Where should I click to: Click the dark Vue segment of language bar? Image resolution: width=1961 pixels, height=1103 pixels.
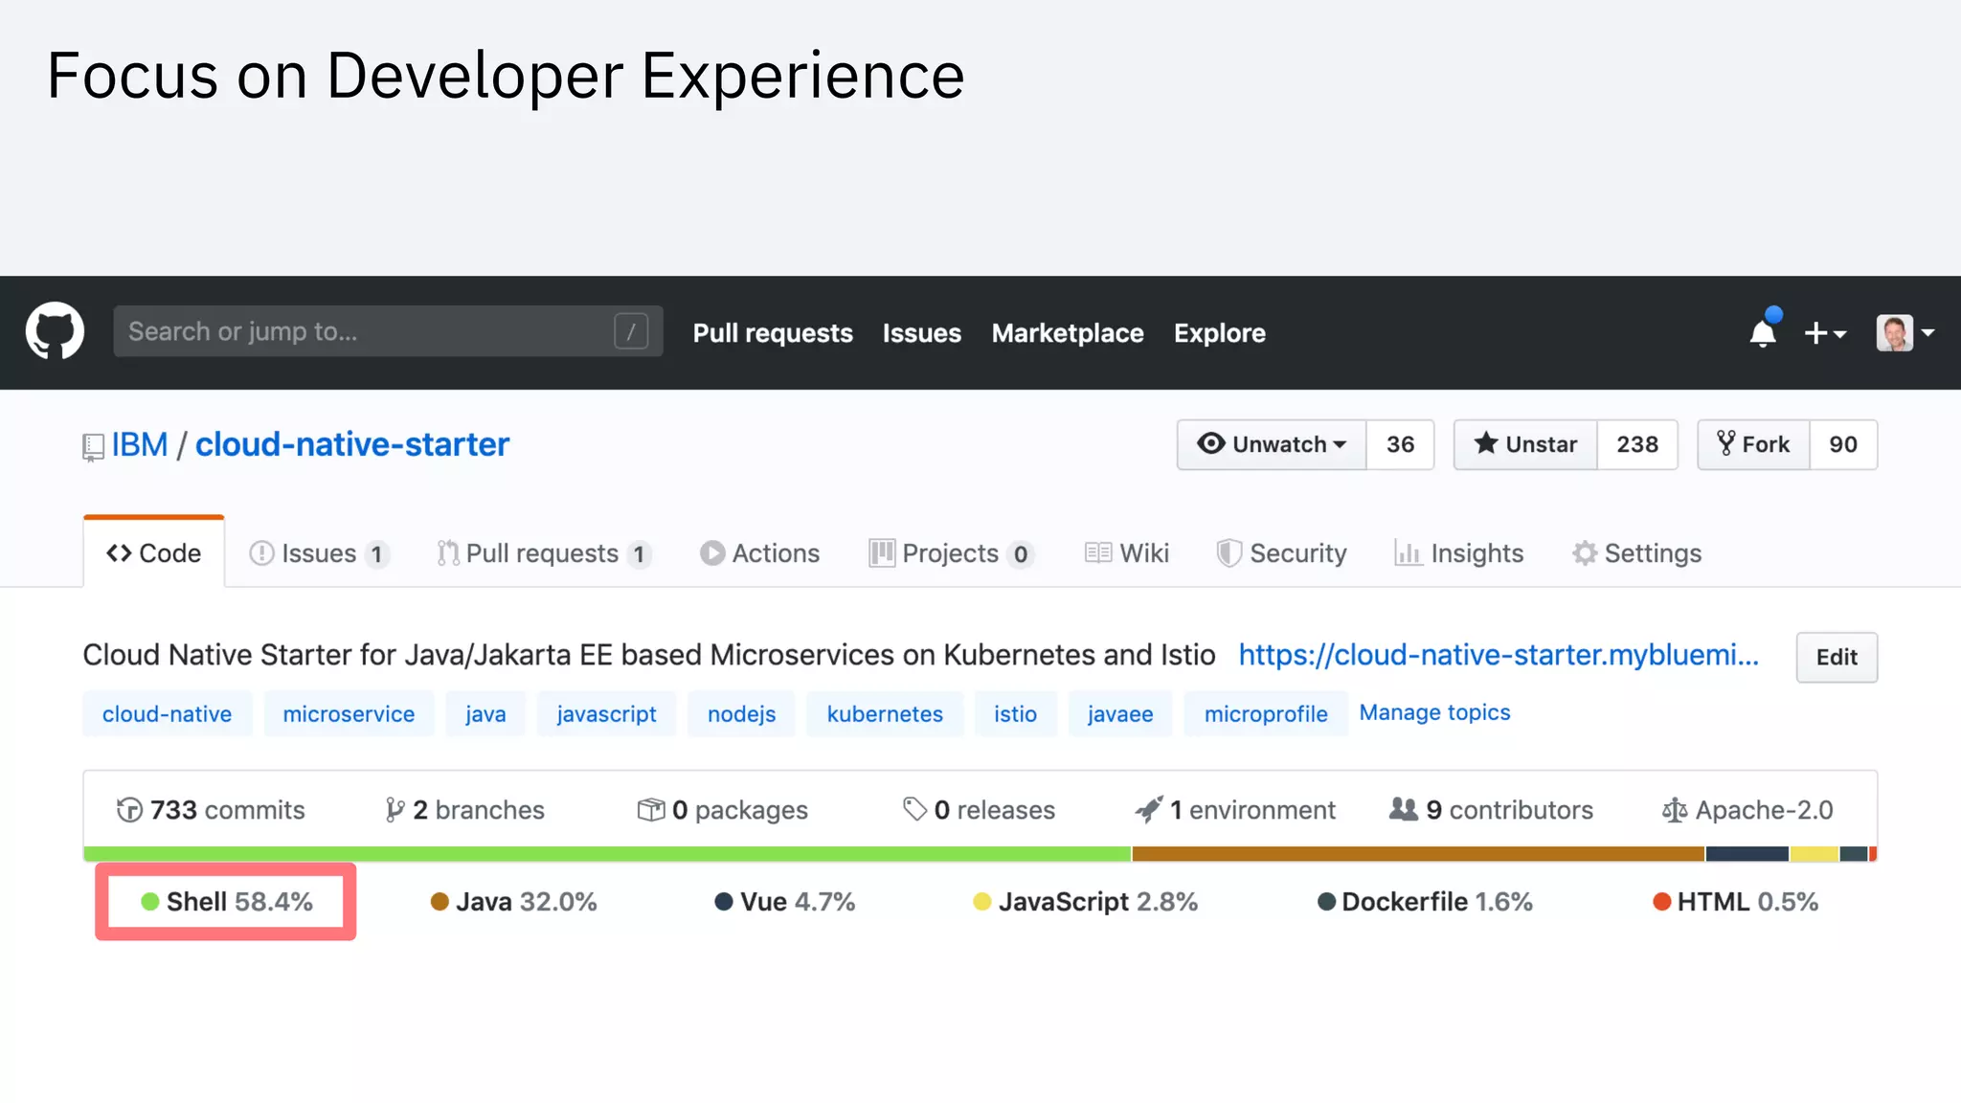(1747, 854)
